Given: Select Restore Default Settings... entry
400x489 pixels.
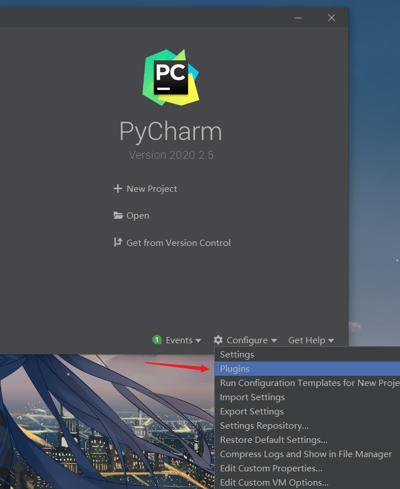Looking at the screenshot, I should (x=307, y=440).
